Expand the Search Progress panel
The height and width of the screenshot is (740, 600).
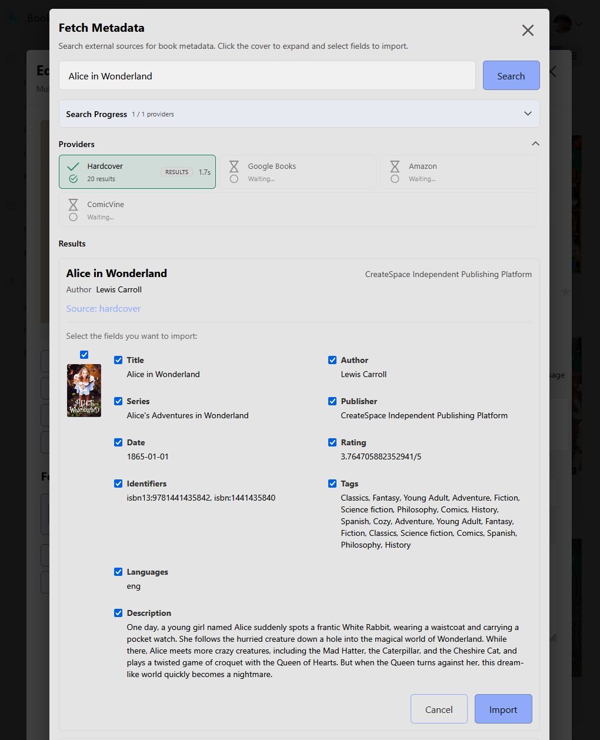528,114
